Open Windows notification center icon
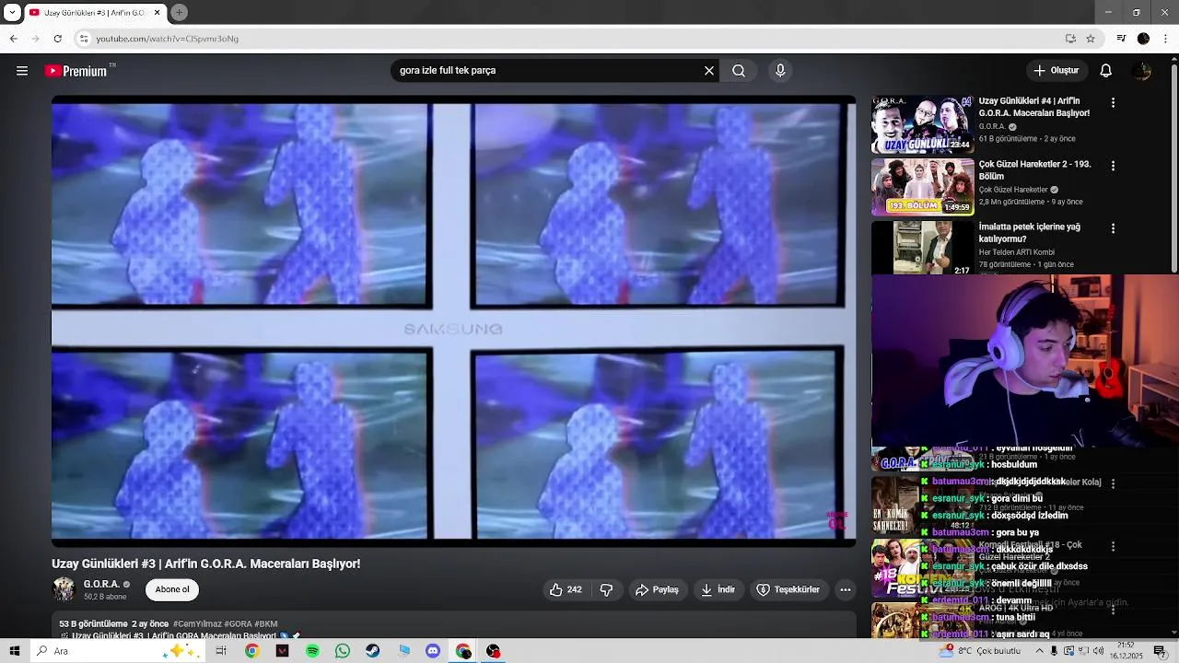Screen dimensions: 1179x663 click(x=1161, y=651)
